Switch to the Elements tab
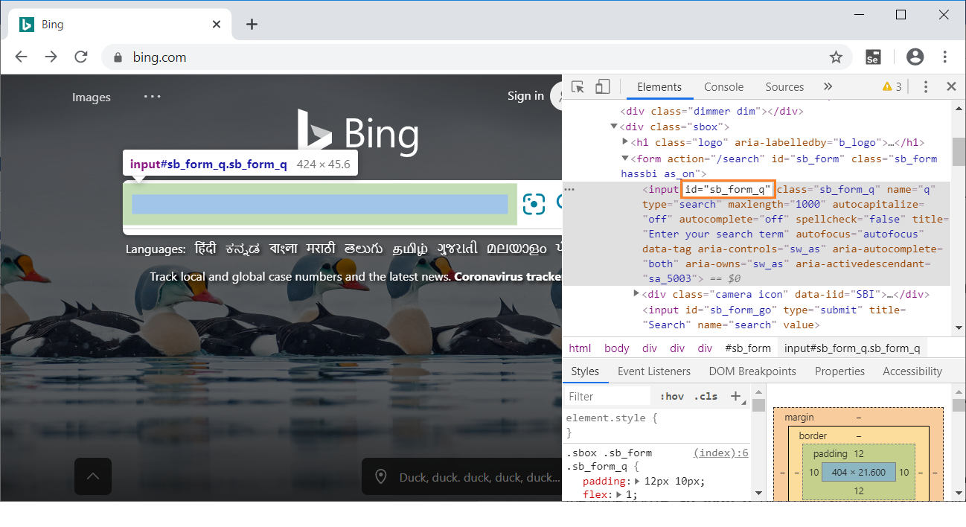The image size is (966, 527). 659,87
